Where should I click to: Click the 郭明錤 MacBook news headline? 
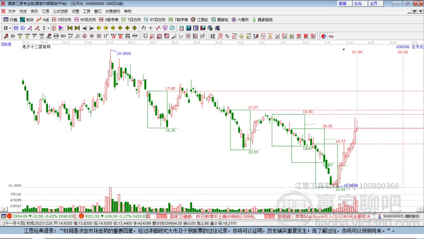324,216
